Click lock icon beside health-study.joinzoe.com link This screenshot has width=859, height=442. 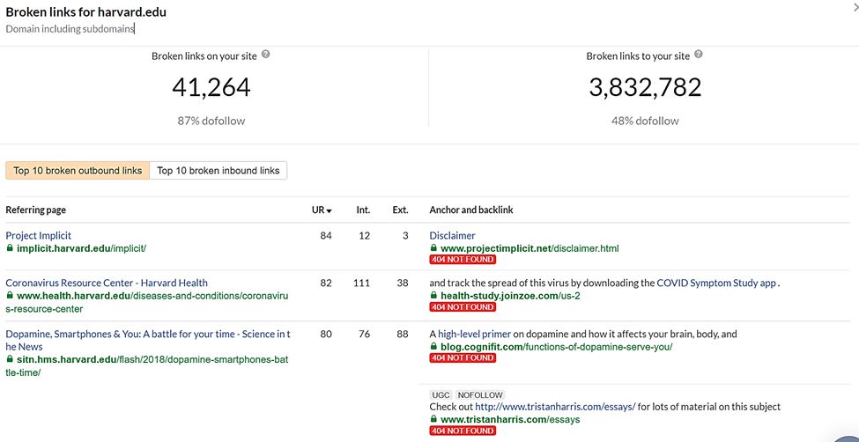coord(433,296)
